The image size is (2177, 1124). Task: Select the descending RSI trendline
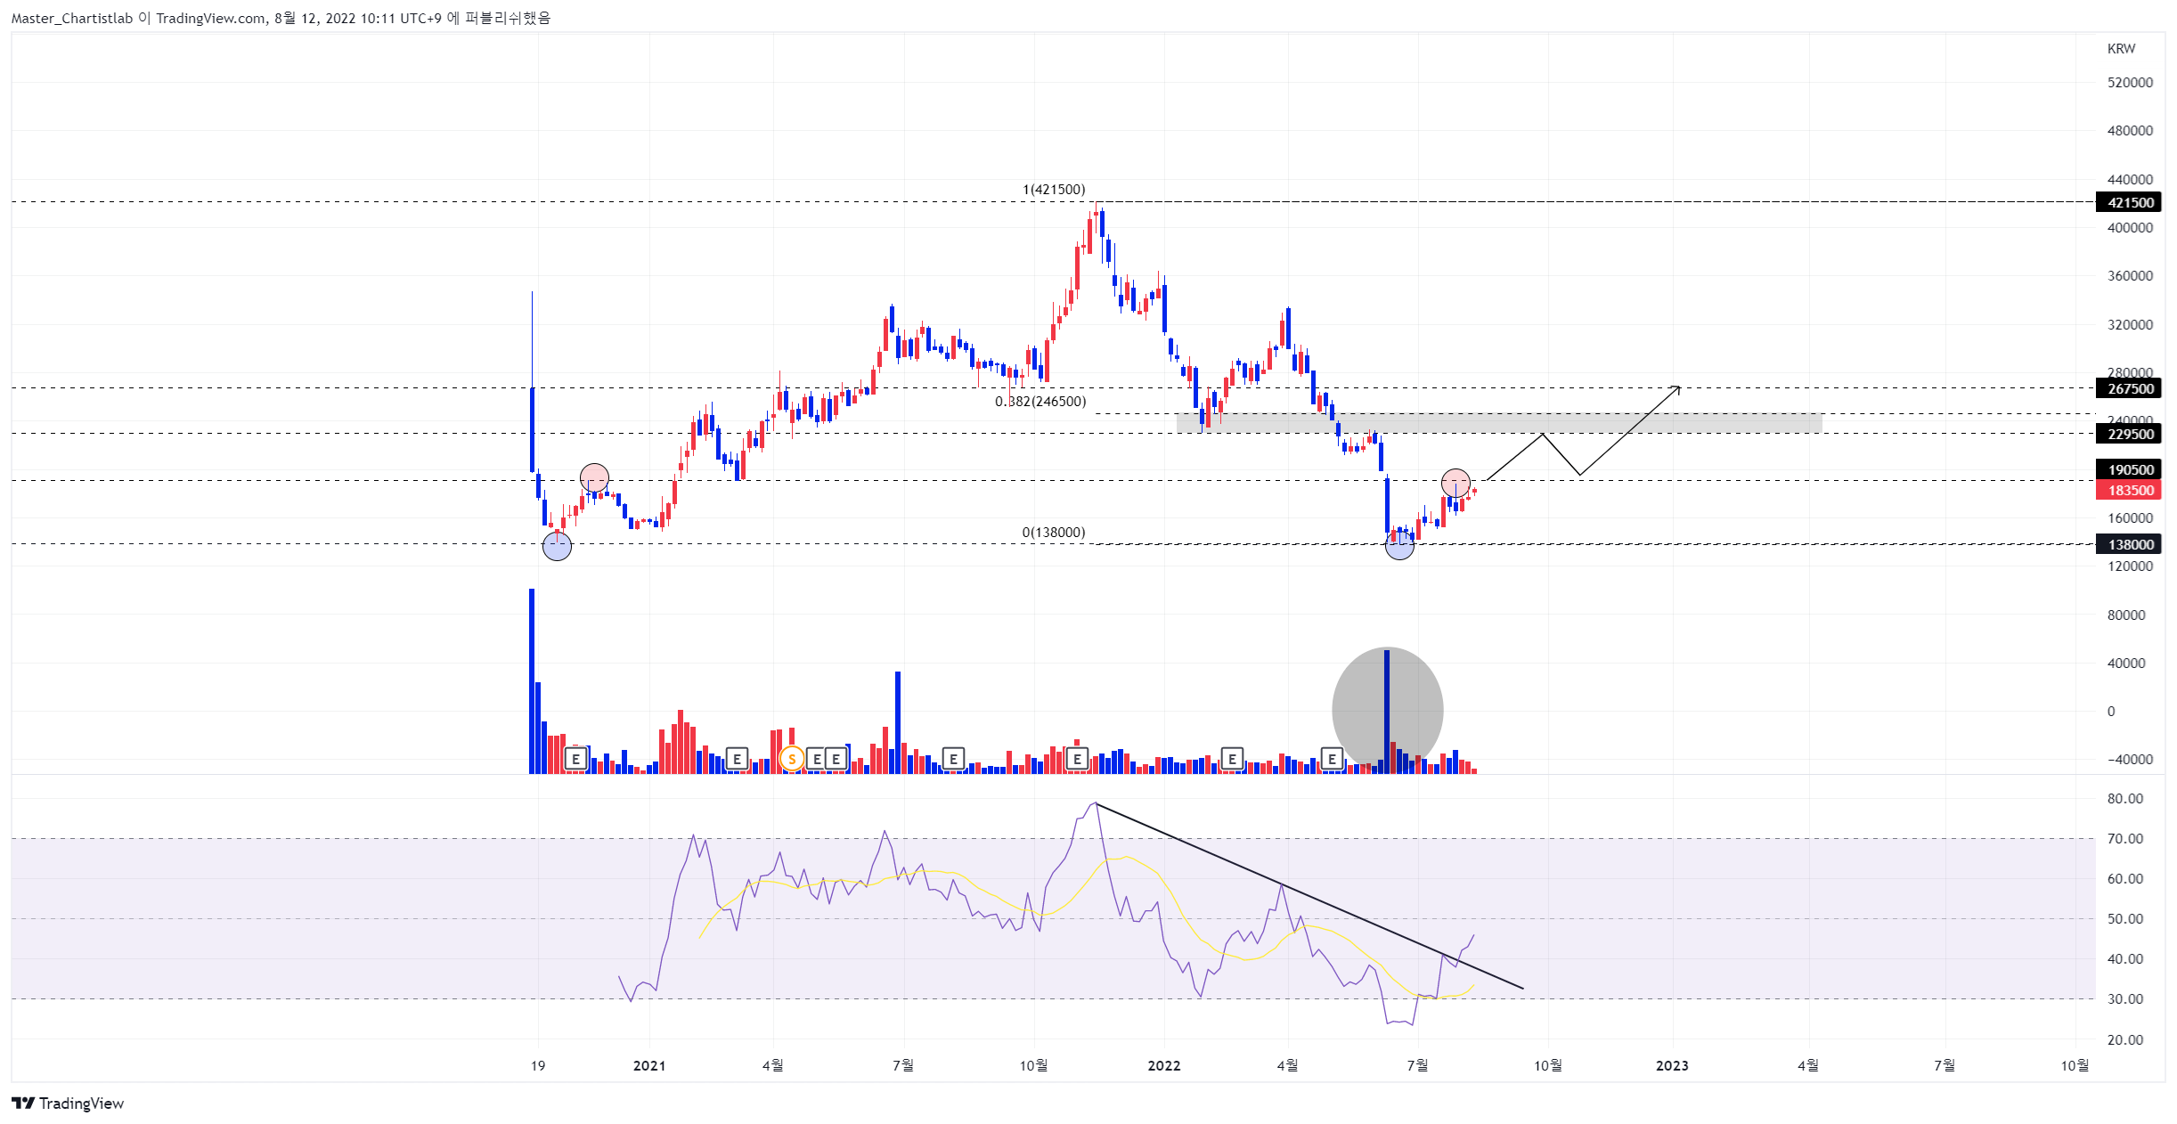tap(1309, 896)
